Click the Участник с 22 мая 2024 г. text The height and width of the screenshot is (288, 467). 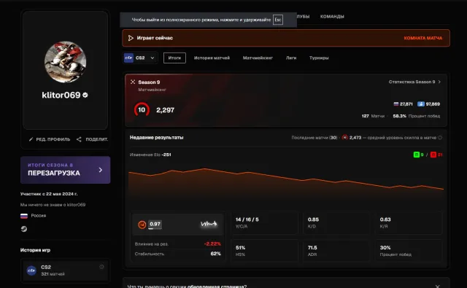coord(49,194)
